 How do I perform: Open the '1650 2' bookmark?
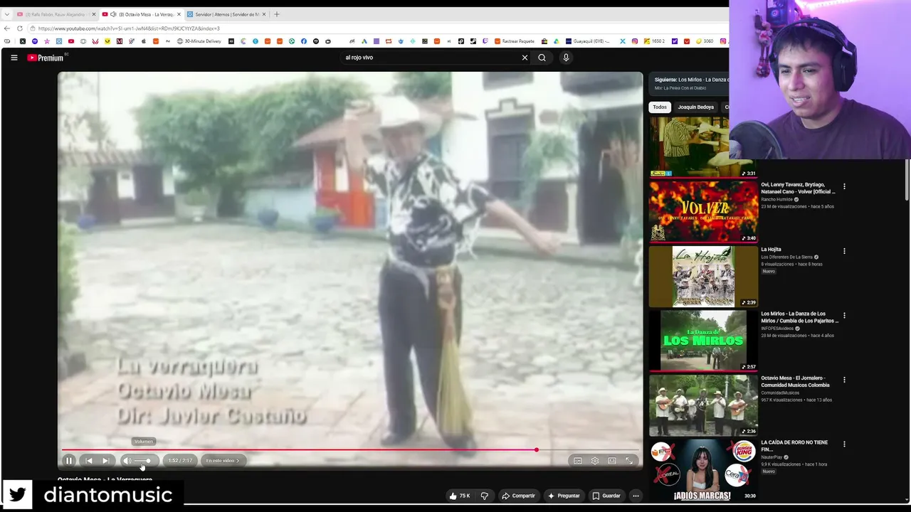(654, 41)
